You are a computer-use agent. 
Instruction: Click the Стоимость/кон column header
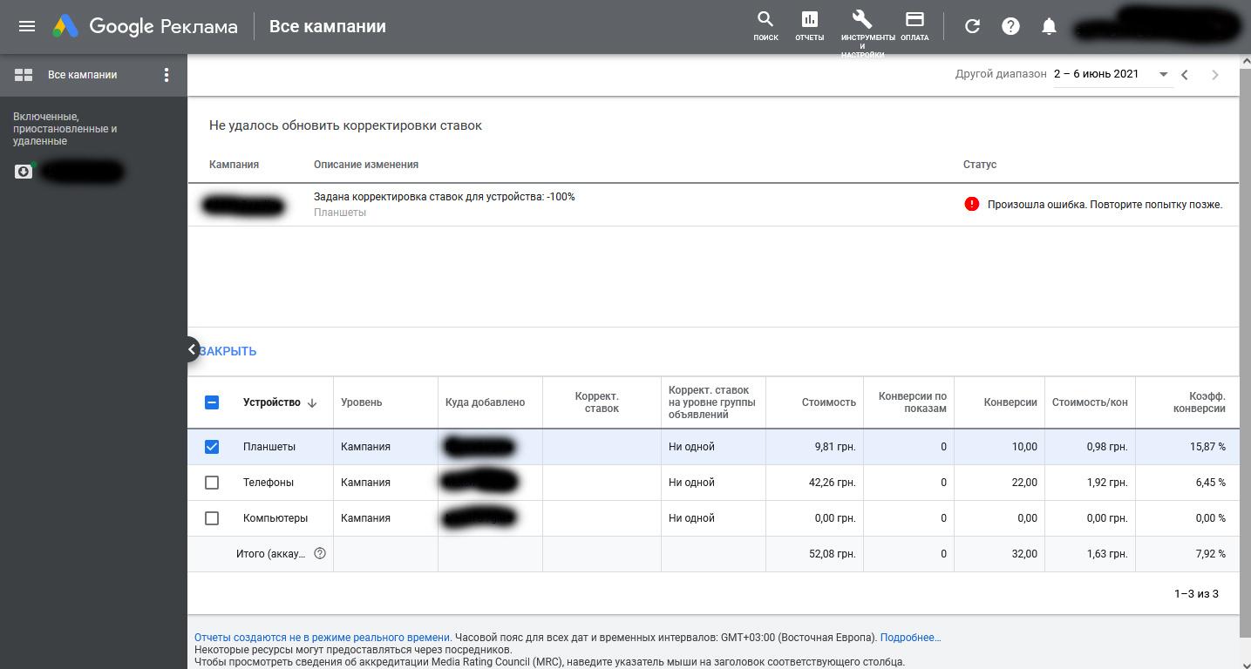coord(1090,402)
